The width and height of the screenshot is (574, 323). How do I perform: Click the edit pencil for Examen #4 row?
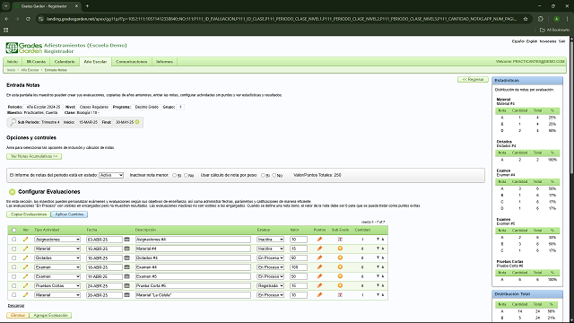25,267
